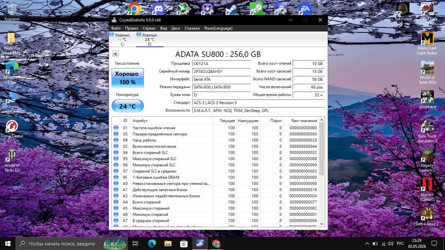Image resolution: width=445 pixels, height=250 pixels.
Task: Click scroll-up arrow of attribute list
Action: coord(322,120)
